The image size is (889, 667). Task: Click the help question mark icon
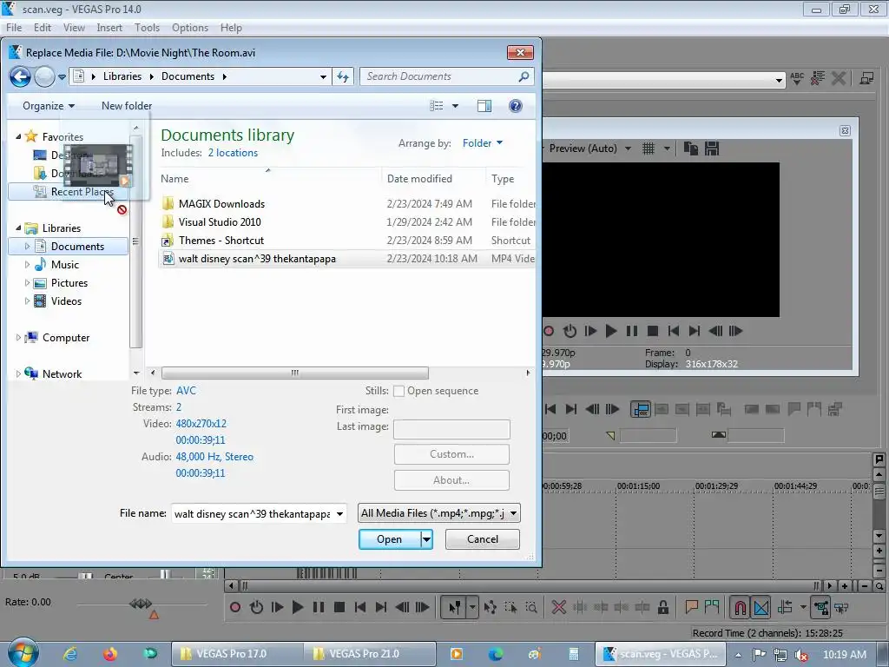coord(516,106)
